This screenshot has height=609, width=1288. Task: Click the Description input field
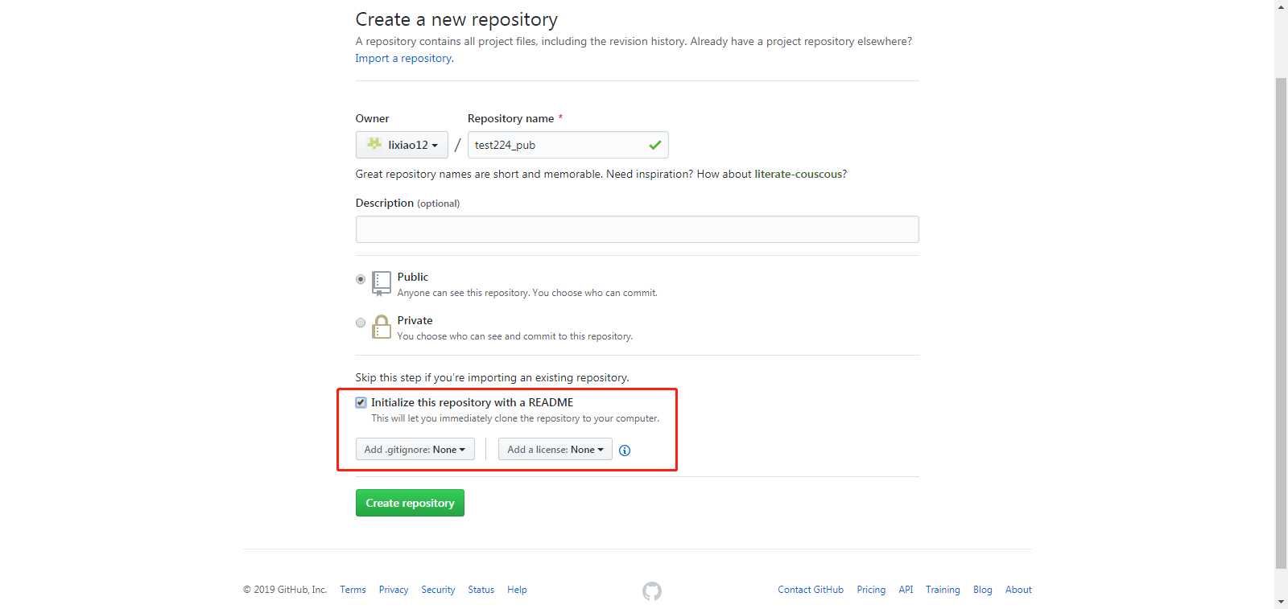(x=637, y=229)
